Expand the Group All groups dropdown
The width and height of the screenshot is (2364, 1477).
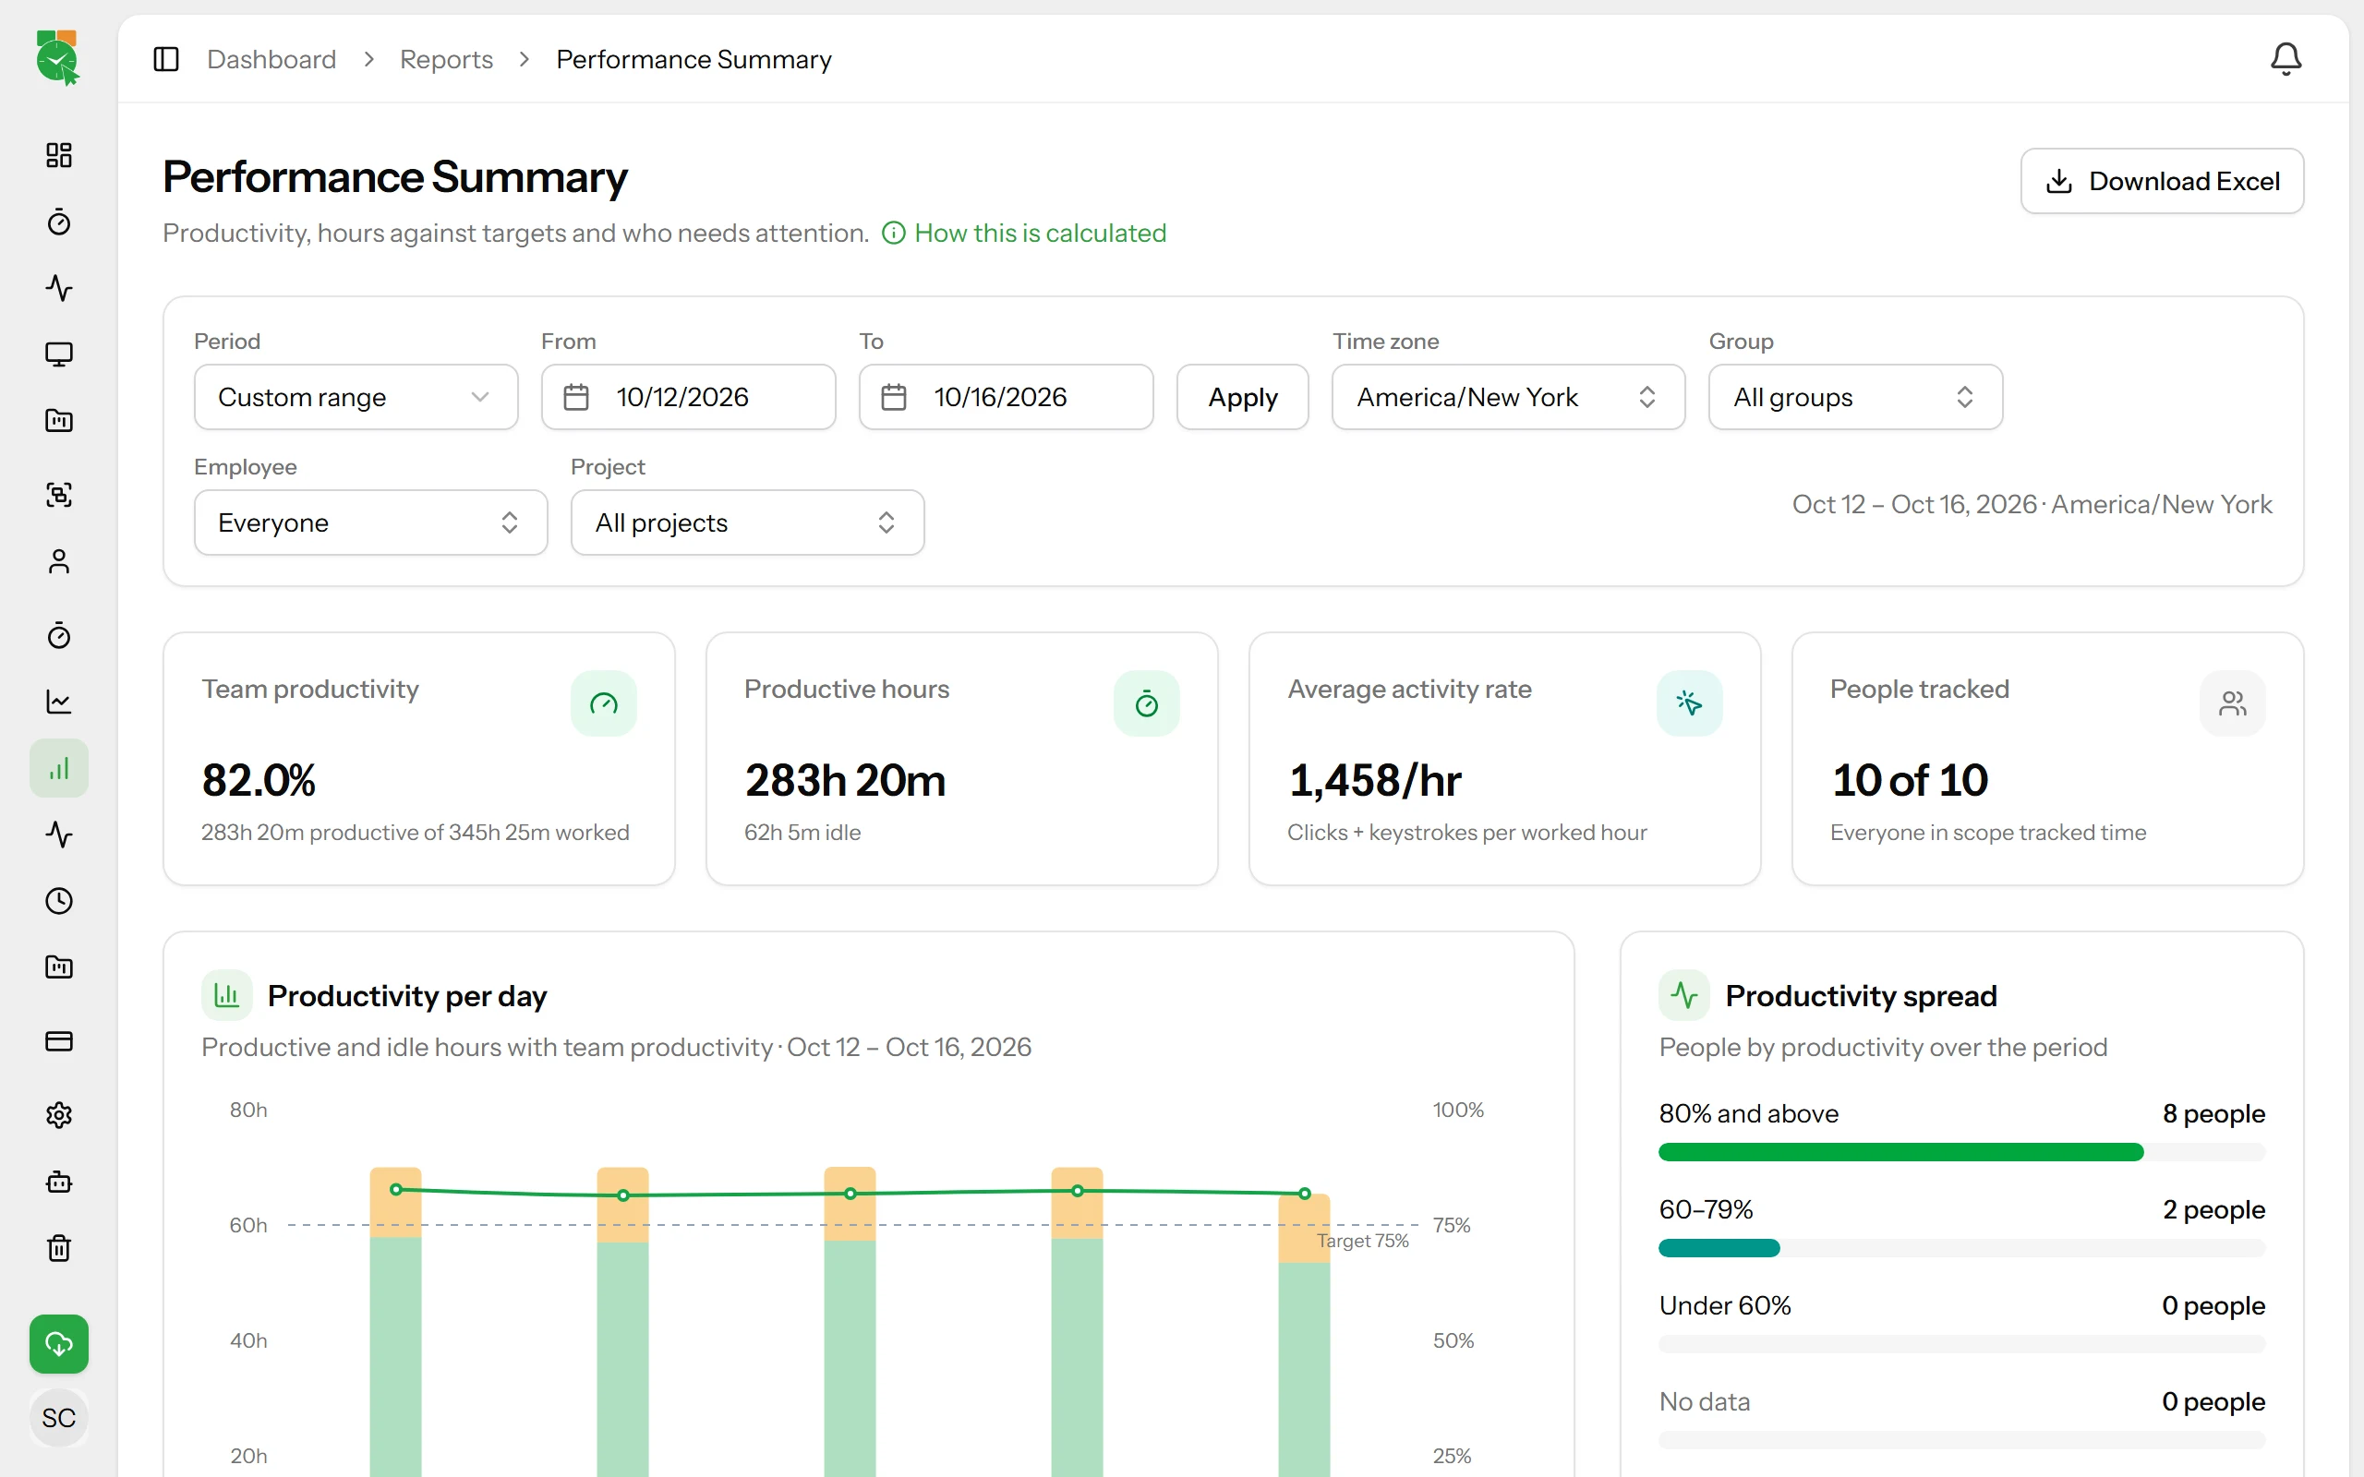point(1855,397)
